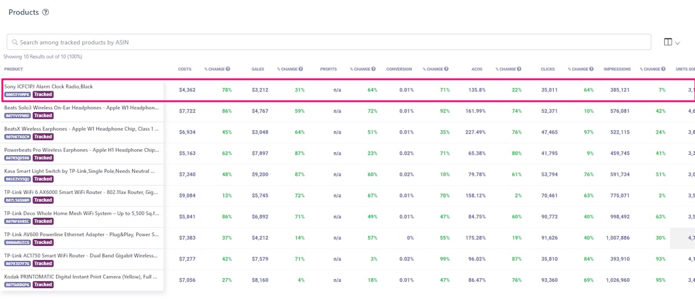Open TP-Link Deco Whole Home Mesh product

(x=81, y=213)
